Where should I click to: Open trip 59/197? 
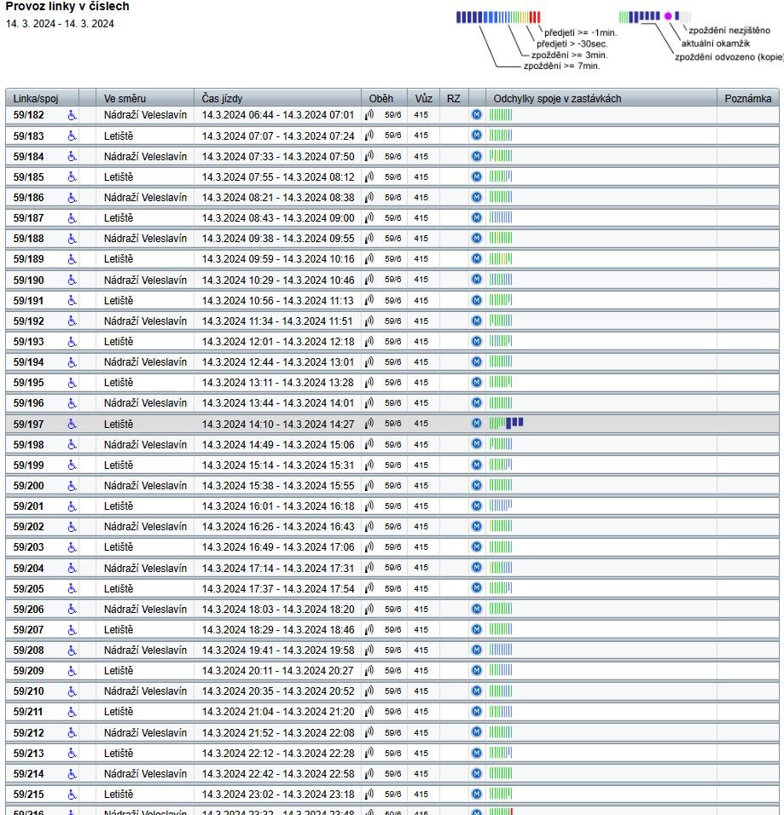29,425
